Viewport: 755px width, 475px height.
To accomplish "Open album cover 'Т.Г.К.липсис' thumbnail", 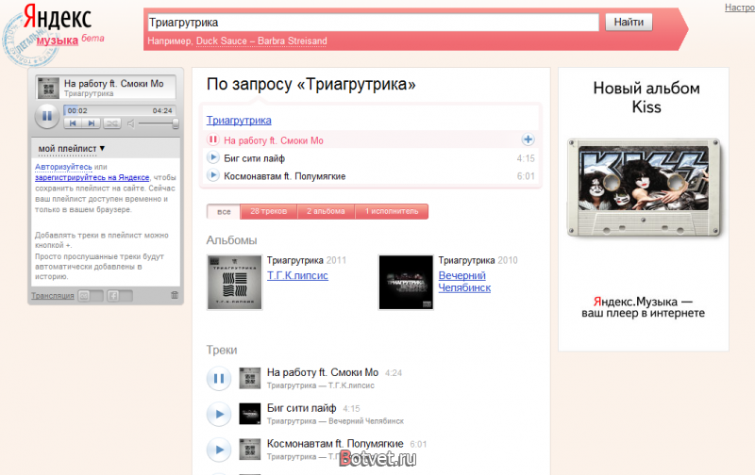I will [x=234, y=282].
